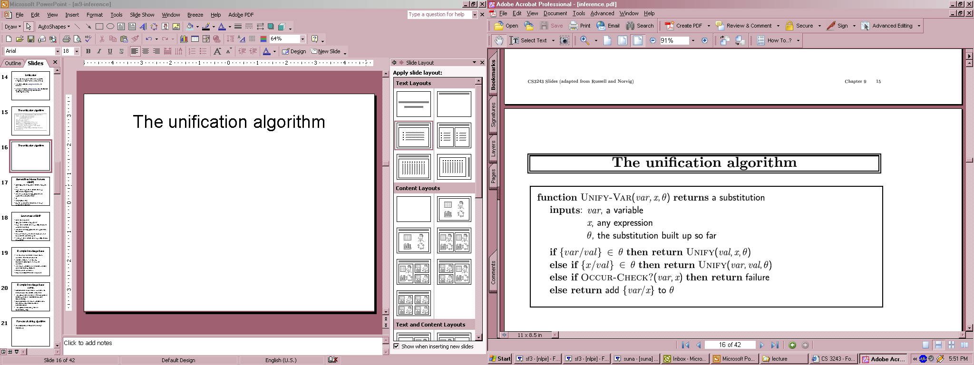Select the Acrobat Hand tool
The height and width of the screenshot is (365, 974).
(498, 40)
